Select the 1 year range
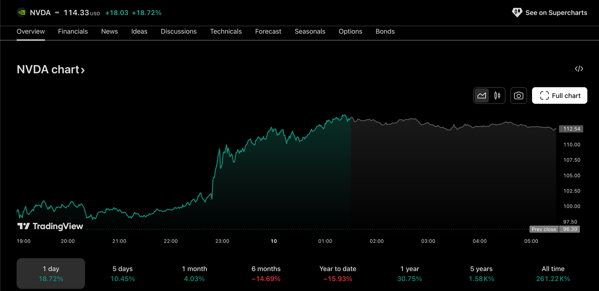Screen dimensions: 599x291 (x=410, y=273)
